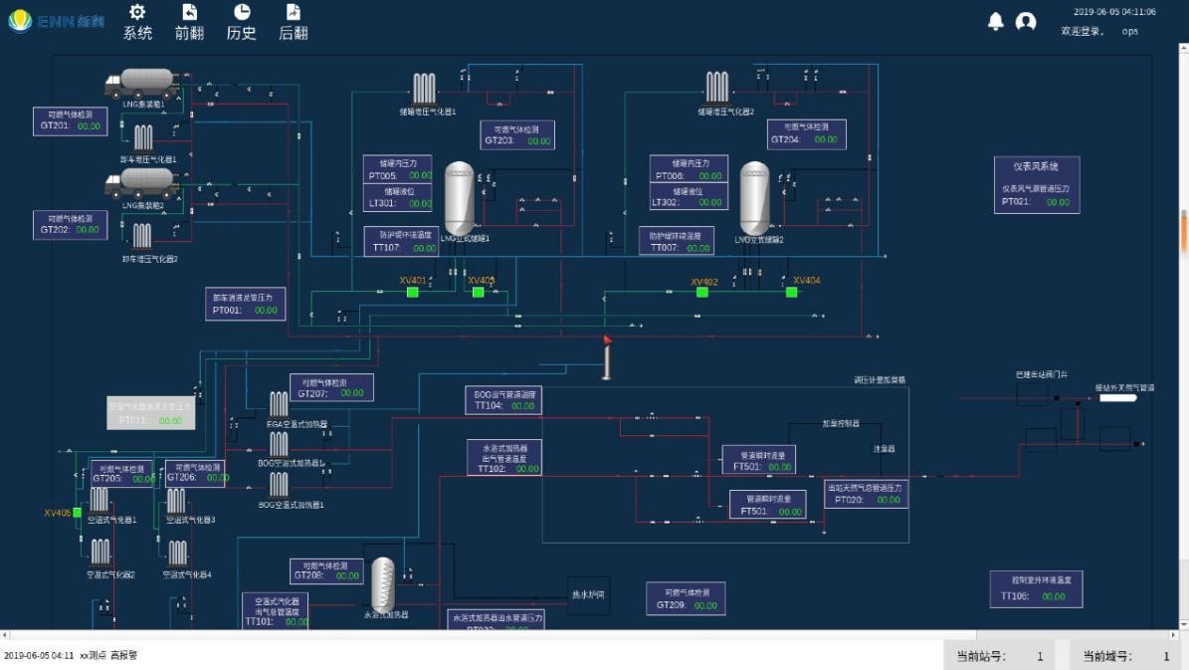The image size is (1189, 670).
Task: Open the GT202 combustible gas readout
Action: [x=71, y=225]
